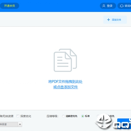Click the 除无效资源 option label
The width and height of the screenshot is (131, 131).
click(7, 116)
